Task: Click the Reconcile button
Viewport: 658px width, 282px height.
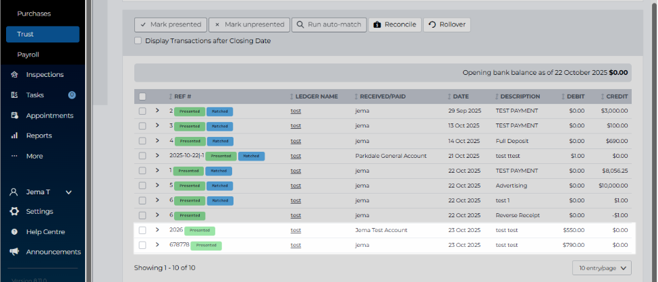Action: (x=395, y=25)
